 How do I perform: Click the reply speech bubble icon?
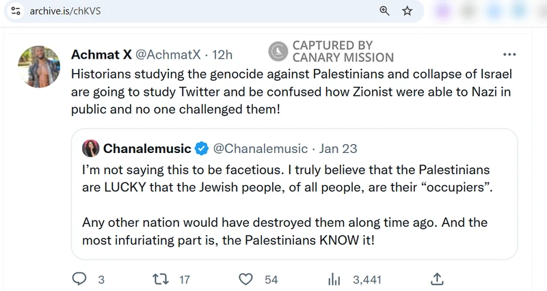tap(79, 279)
